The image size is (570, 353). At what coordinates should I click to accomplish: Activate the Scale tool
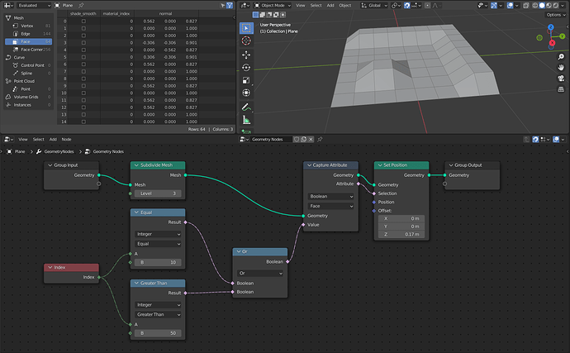click(x=246, y=80)
